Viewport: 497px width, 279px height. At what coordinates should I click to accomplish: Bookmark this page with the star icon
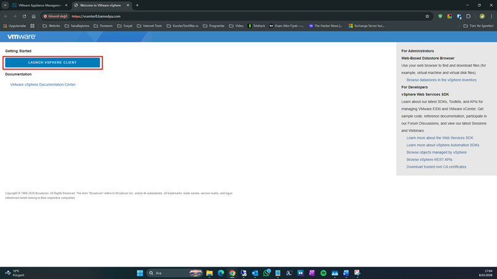tap(427, 16)
